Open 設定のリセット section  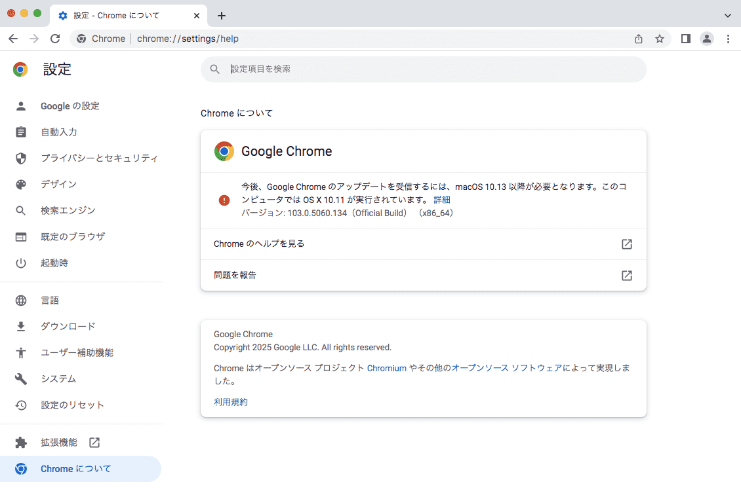(x=81, y=405)
